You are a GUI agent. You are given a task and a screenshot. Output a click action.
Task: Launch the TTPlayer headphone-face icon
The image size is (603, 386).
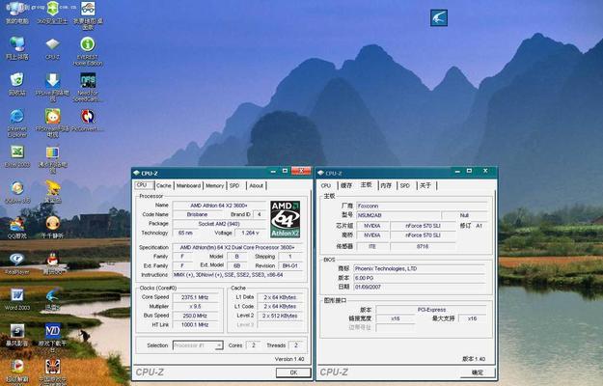53,228
